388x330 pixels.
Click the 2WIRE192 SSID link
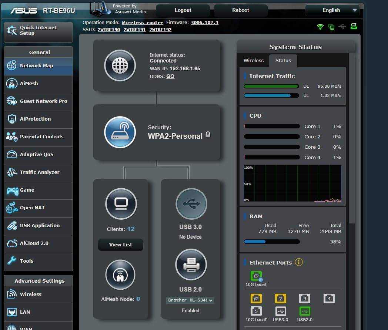pyautogui.click(x=160, y=30)
